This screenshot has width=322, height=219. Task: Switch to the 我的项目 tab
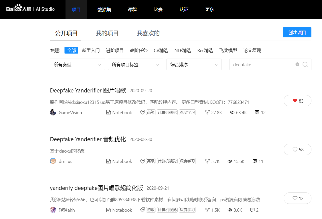click(x=107, y=33)
